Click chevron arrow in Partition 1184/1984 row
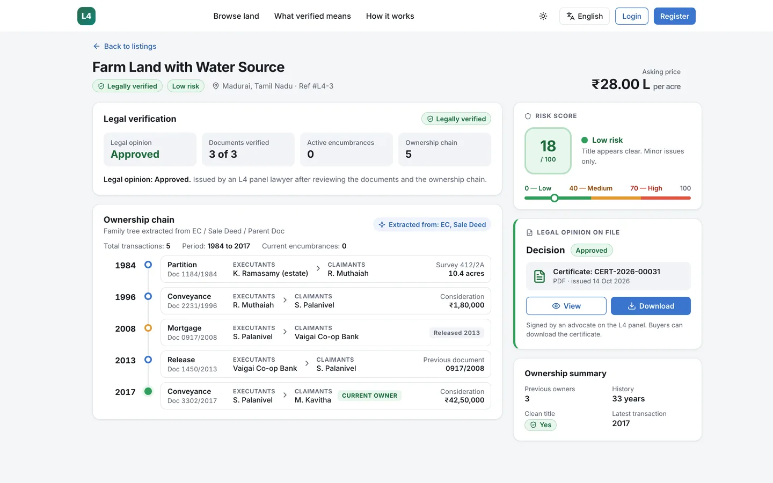 click(x=318, y=268)
